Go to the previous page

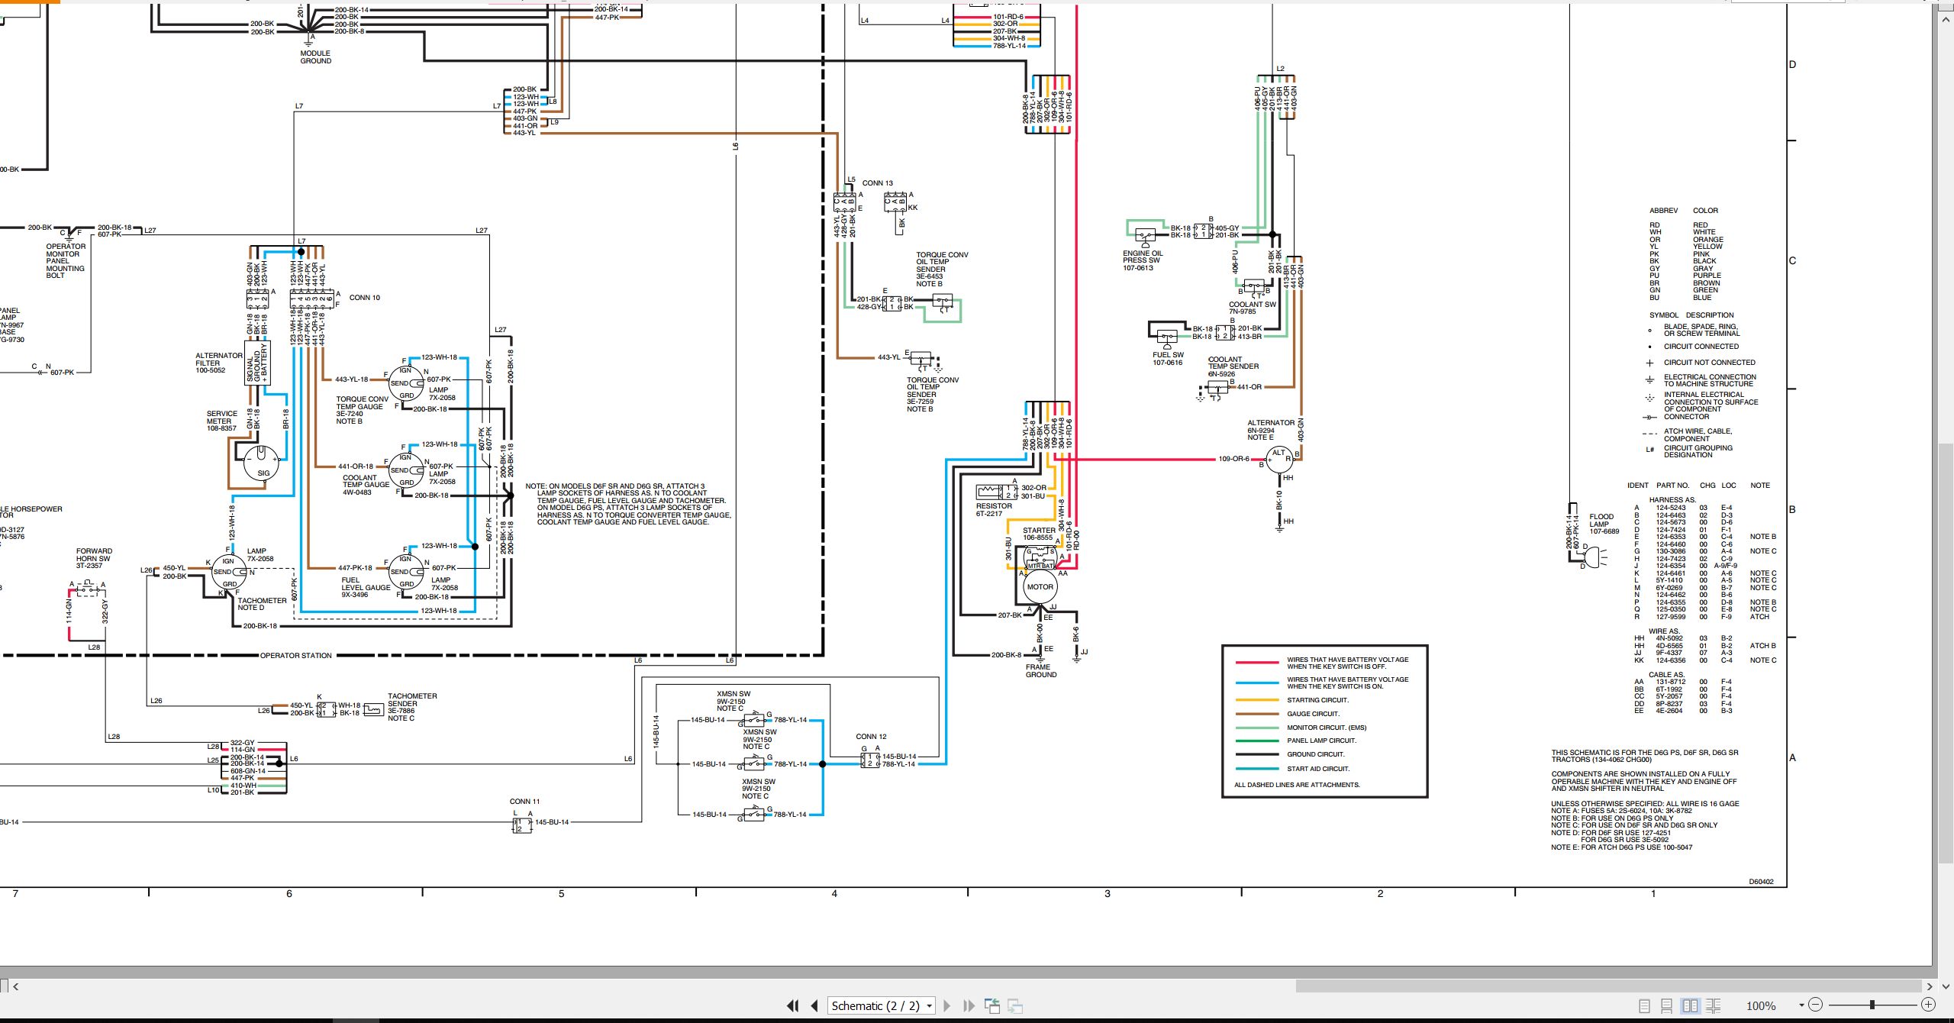[814, 1005]
